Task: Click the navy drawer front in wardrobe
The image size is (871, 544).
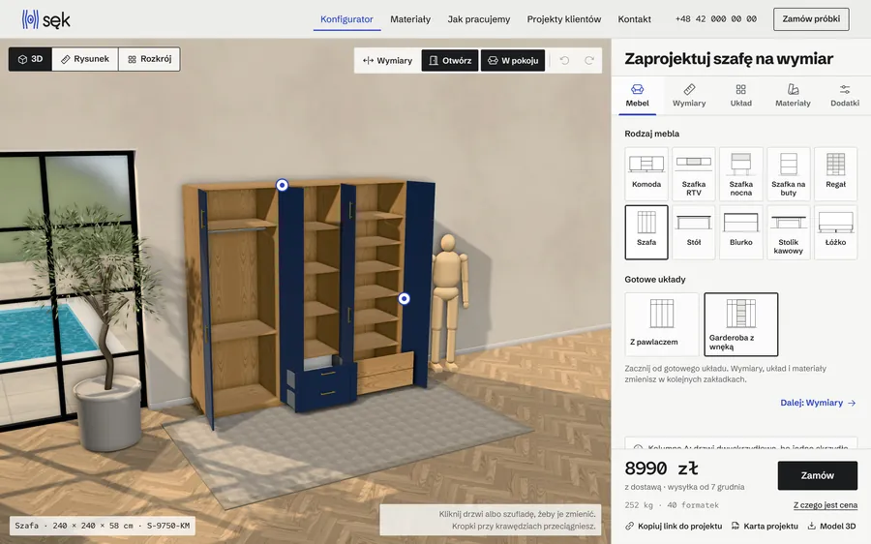Action: [325, 386]
